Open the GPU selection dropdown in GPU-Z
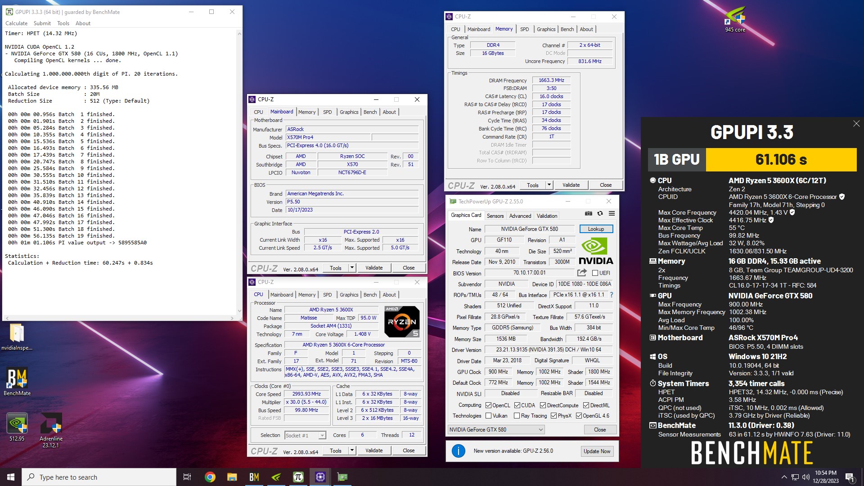Image resolution: width=864 pixels, height=486 pixels. point(496,429)
